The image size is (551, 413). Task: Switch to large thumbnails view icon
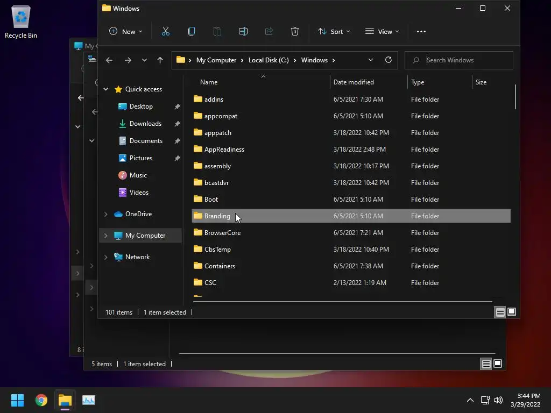pyautogui.click(x=512, y=312)
